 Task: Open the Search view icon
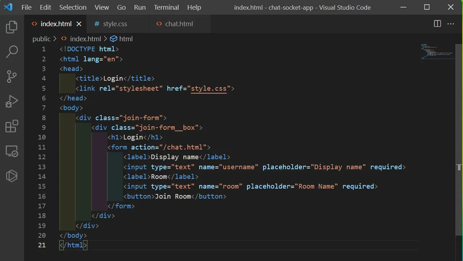click(x=12, y=52)
